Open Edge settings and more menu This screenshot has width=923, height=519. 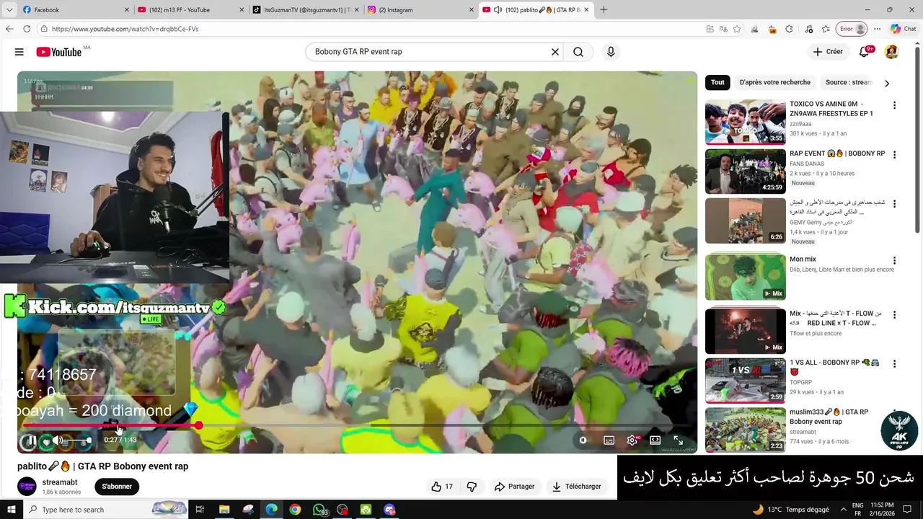pos(877,29)
